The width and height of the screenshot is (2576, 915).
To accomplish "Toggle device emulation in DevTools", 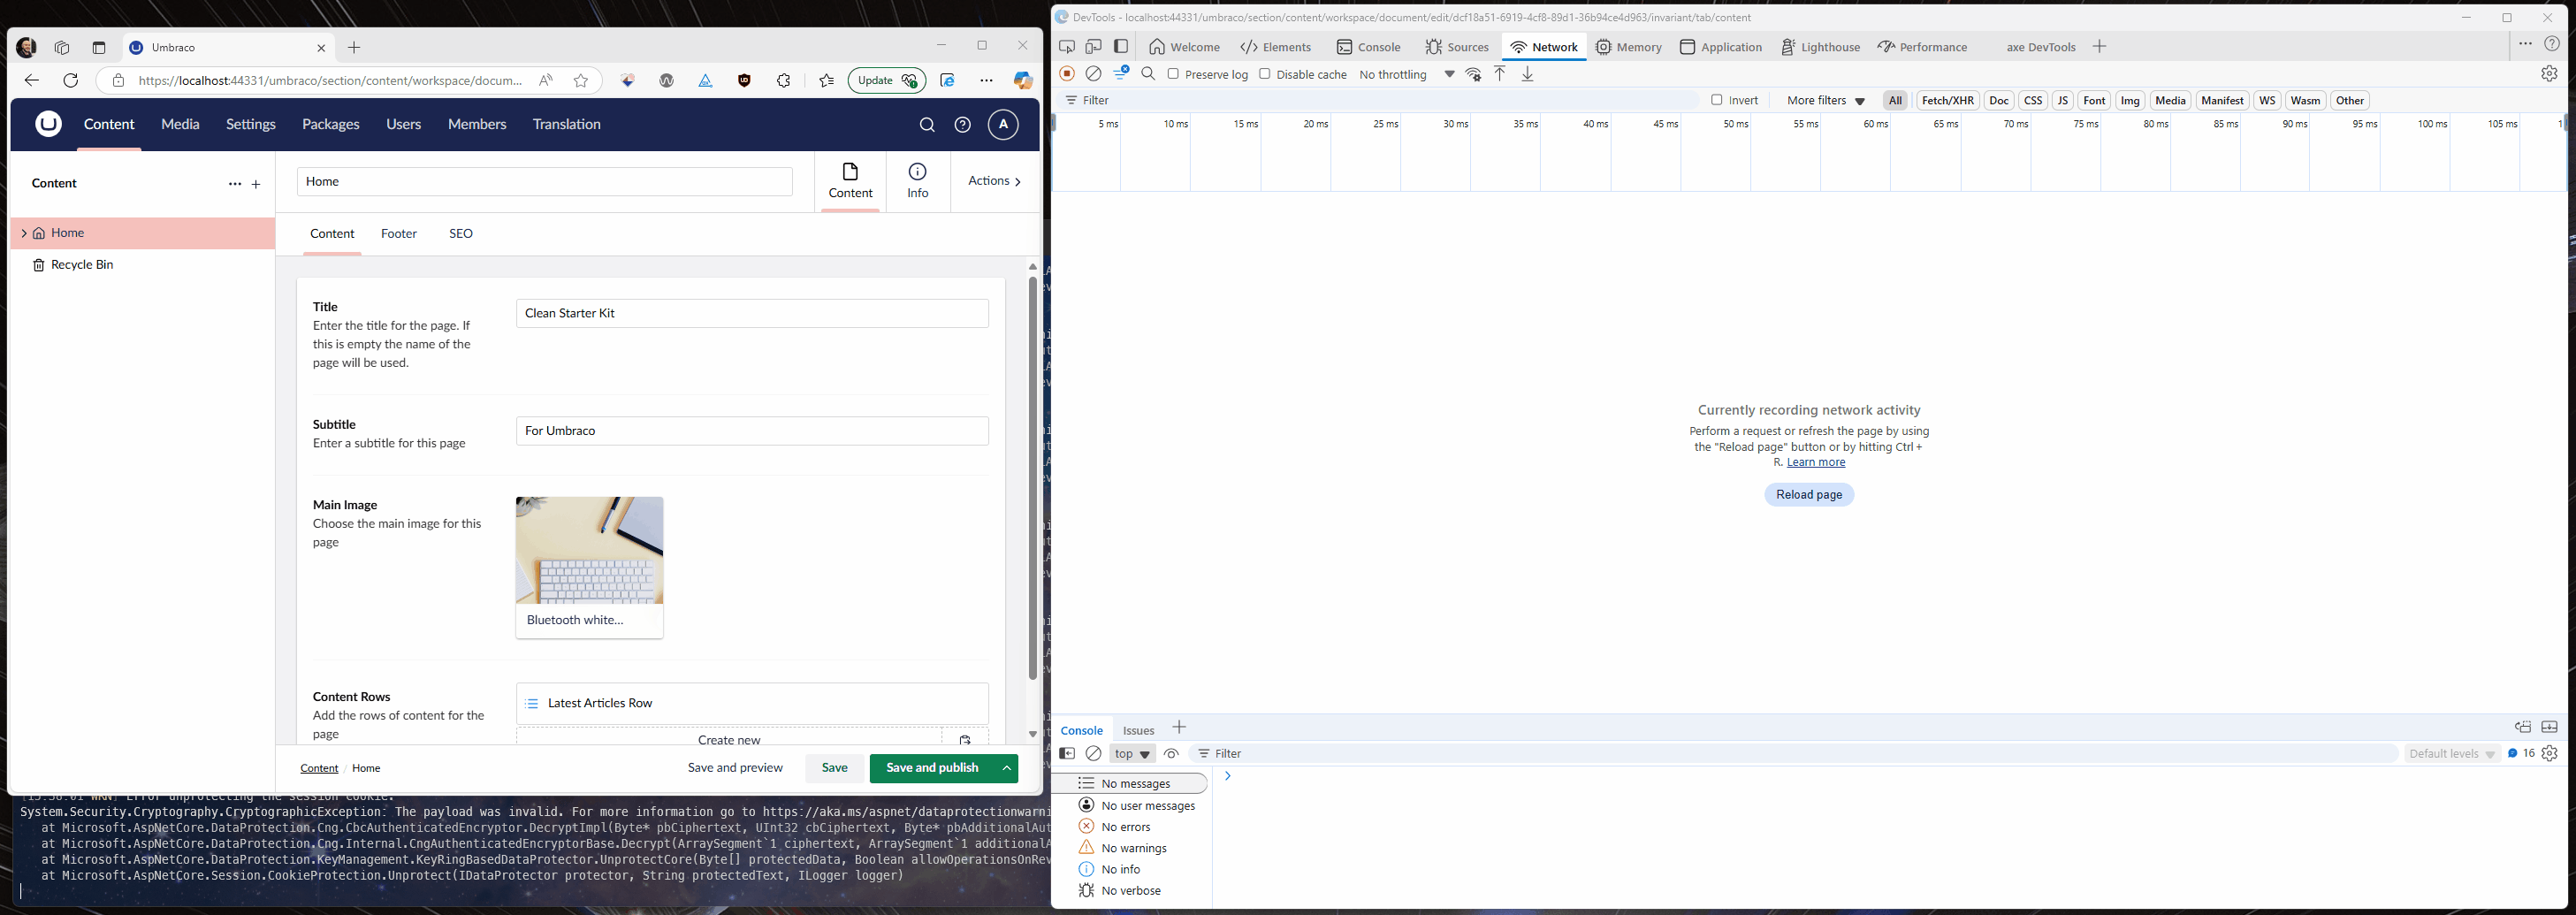I will [1094, 47].
